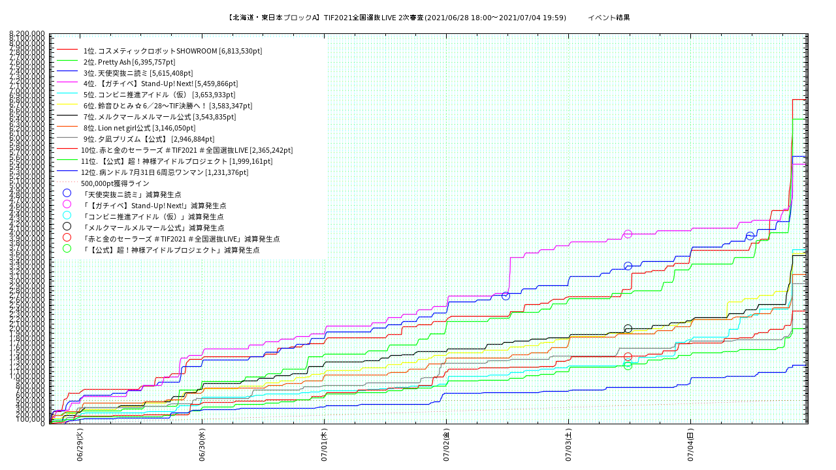The width and height of the screenshot is (836, 470).
Task: Click the black circle icon in the legend
Action: coord(67,227)
